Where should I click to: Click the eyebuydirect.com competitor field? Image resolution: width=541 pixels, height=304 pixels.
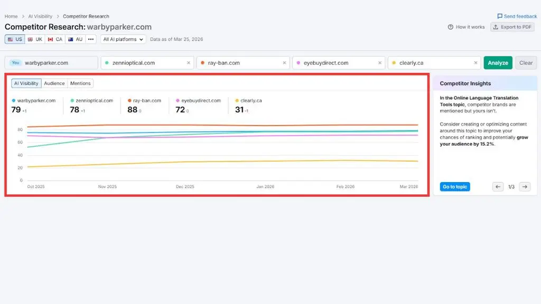(x=339, y=63)
